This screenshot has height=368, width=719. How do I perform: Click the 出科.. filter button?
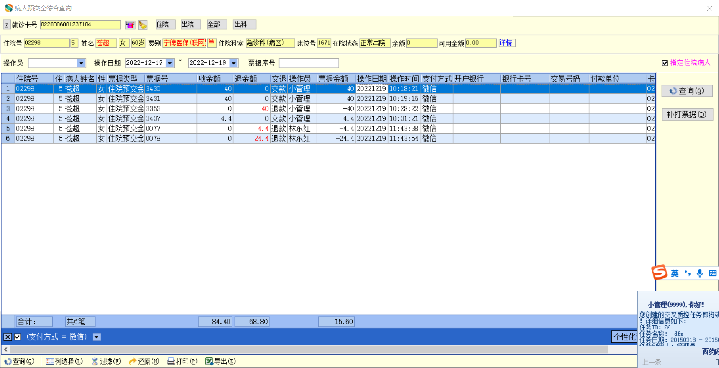244,25
